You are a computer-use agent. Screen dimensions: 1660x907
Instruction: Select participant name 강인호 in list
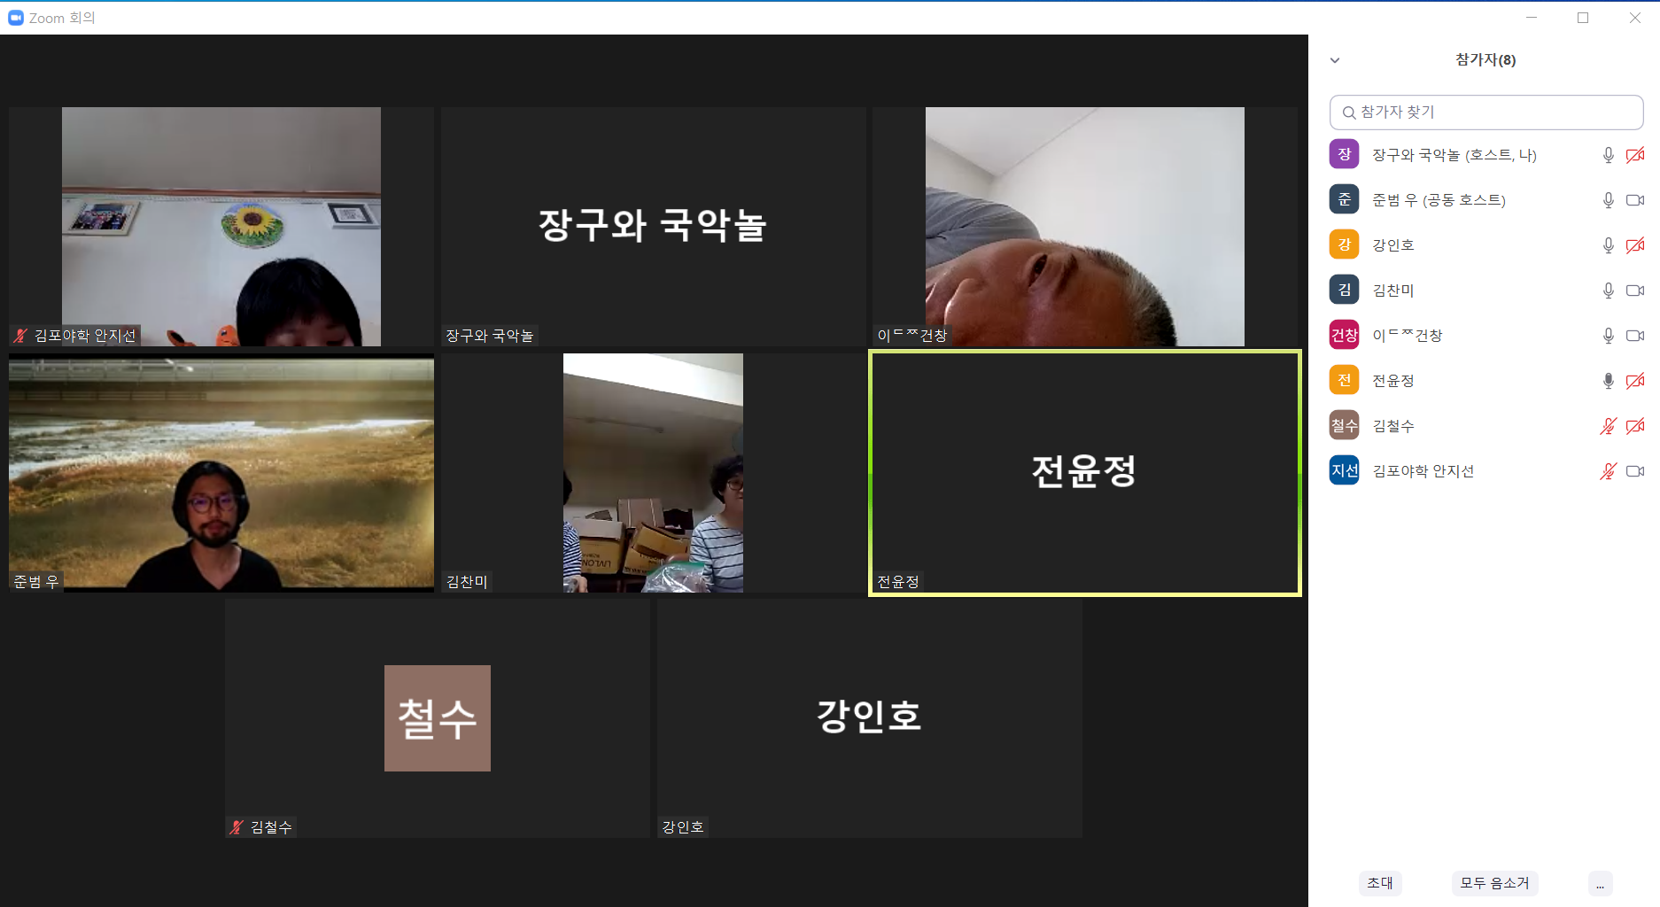tap(1393, 245)
